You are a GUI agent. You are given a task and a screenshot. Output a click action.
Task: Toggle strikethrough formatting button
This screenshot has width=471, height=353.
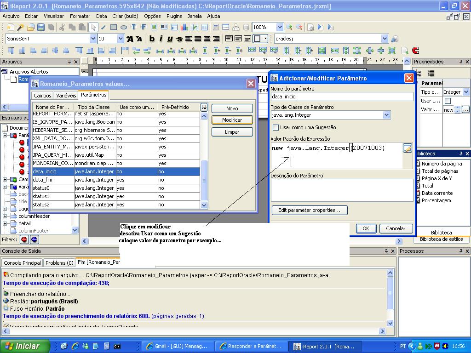(179, 39)
